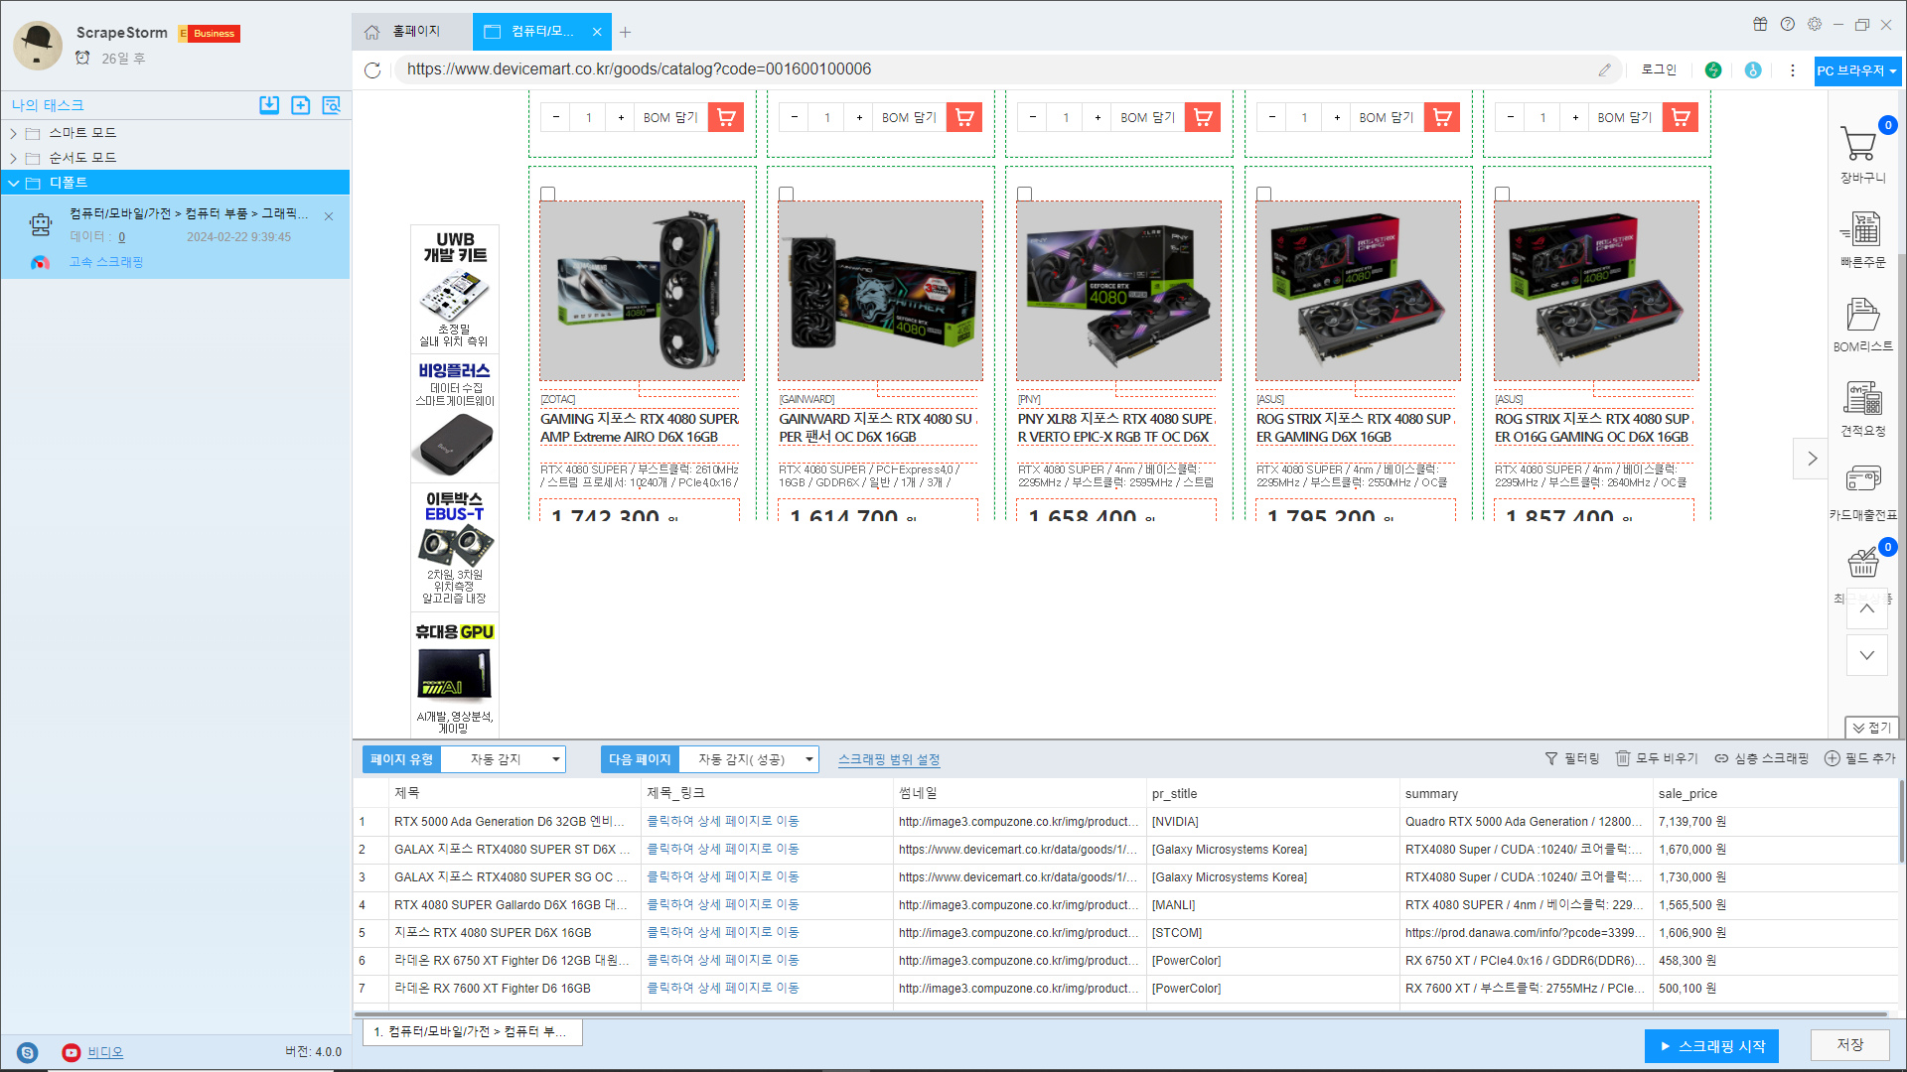Expand the 스마트 모드 folder

coord(13,133)
